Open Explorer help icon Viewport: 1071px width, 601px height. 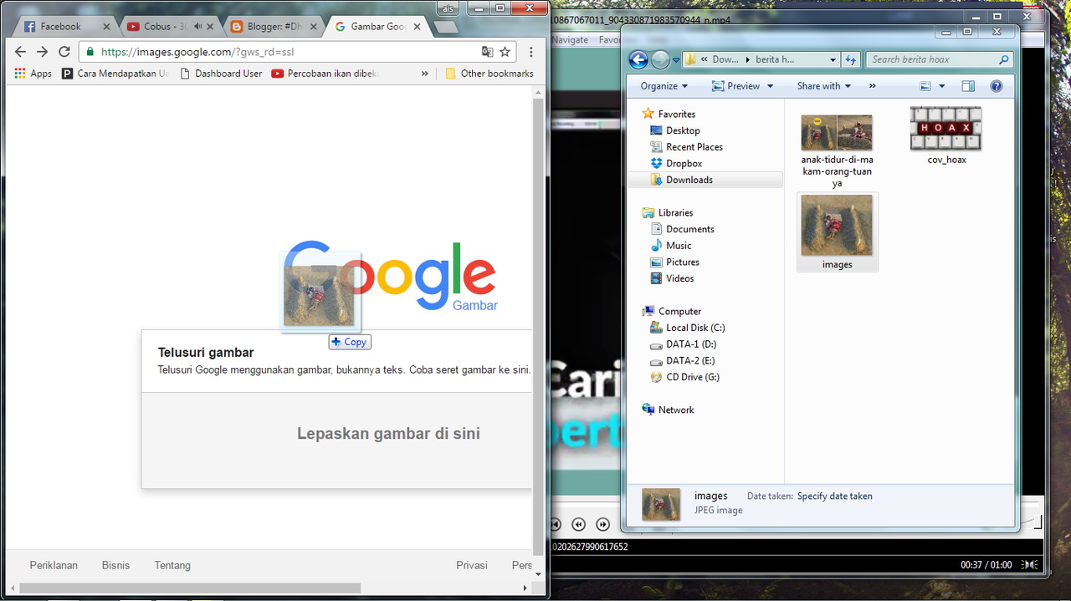(997, 86)
